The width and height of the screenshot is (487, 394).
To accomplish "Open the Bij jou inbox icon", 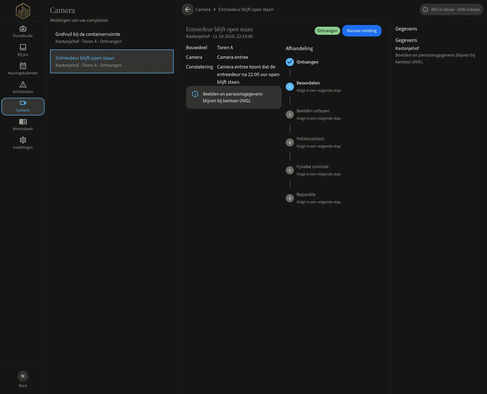I will (x=23, y=47).
